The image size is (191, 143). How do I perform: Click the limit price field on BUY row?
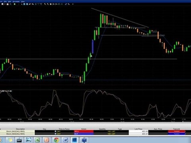[x=138, y=134]
